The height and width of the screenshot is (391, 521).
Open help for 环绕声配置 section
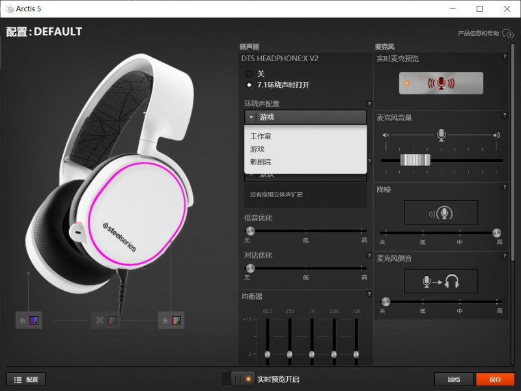pyautogui.click(x=369, y=104)
